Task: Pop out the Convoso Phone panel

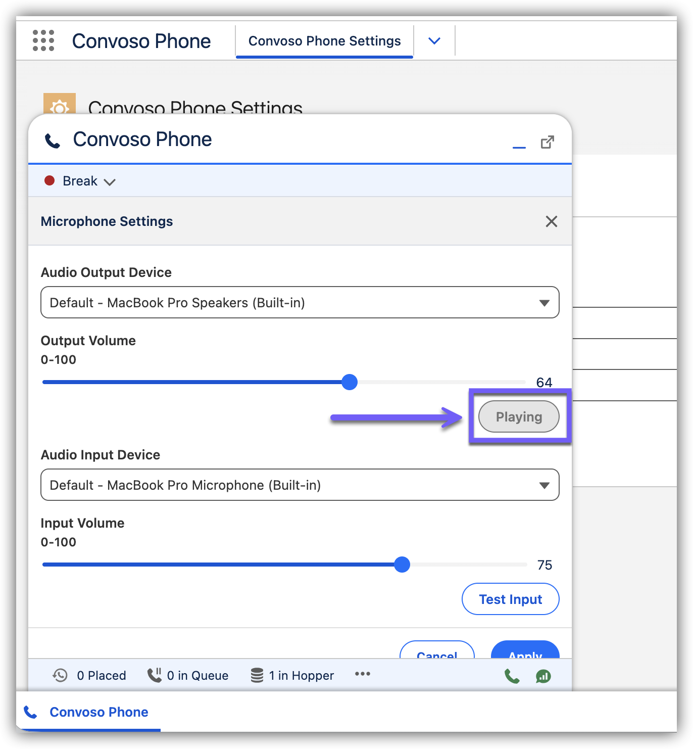Action: (x=547, y=143)
